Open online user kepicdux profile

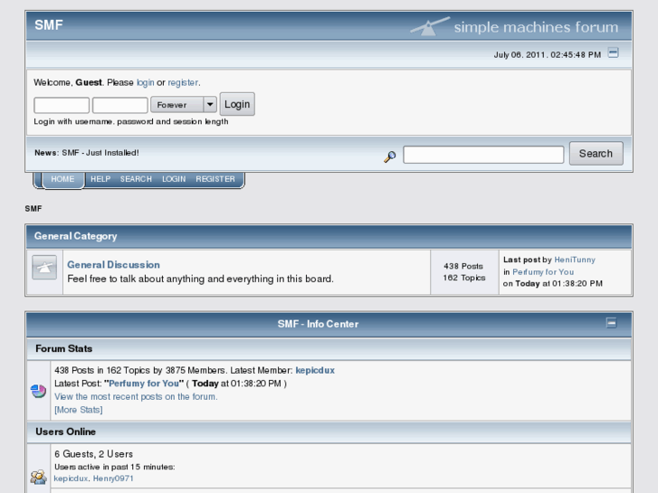point(71,479)
